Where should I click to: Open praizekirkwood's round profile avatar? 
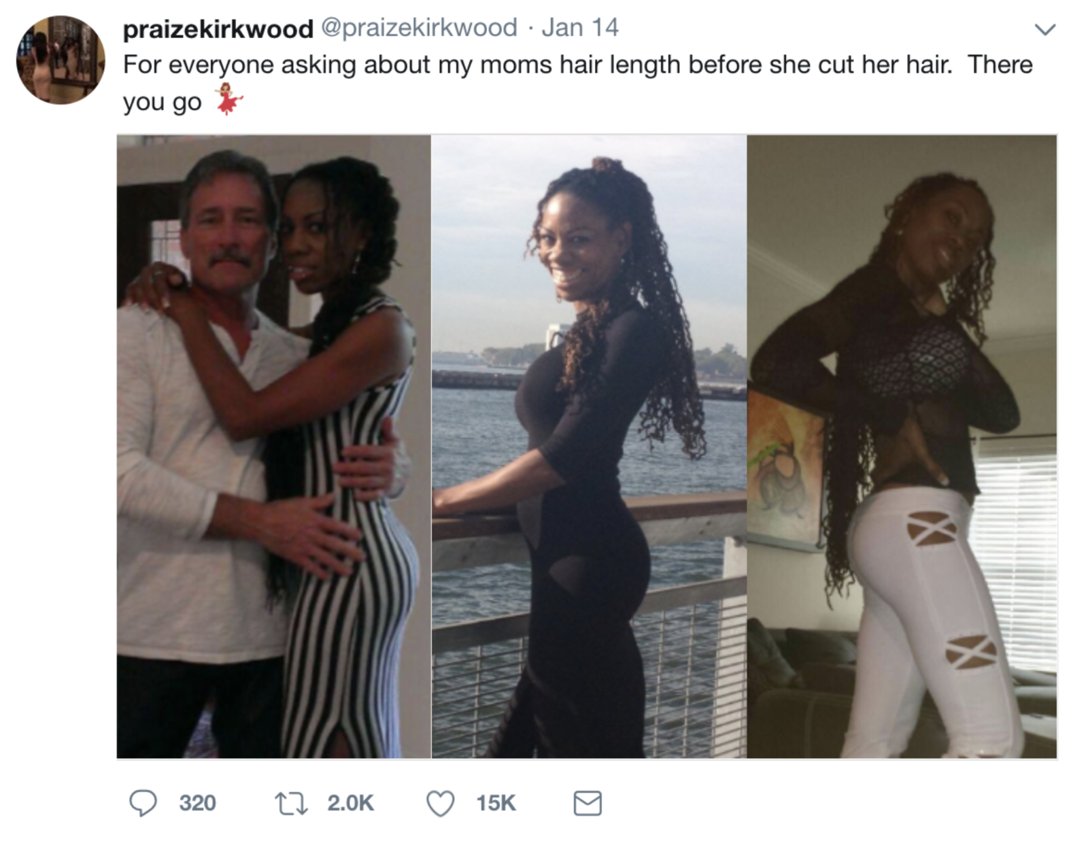[61, 60]
